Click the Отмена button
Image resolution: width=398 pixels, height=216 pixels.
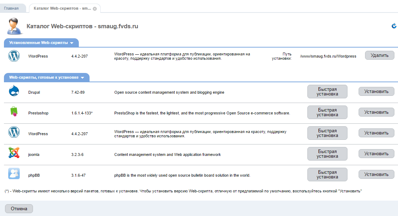(19, 208)
